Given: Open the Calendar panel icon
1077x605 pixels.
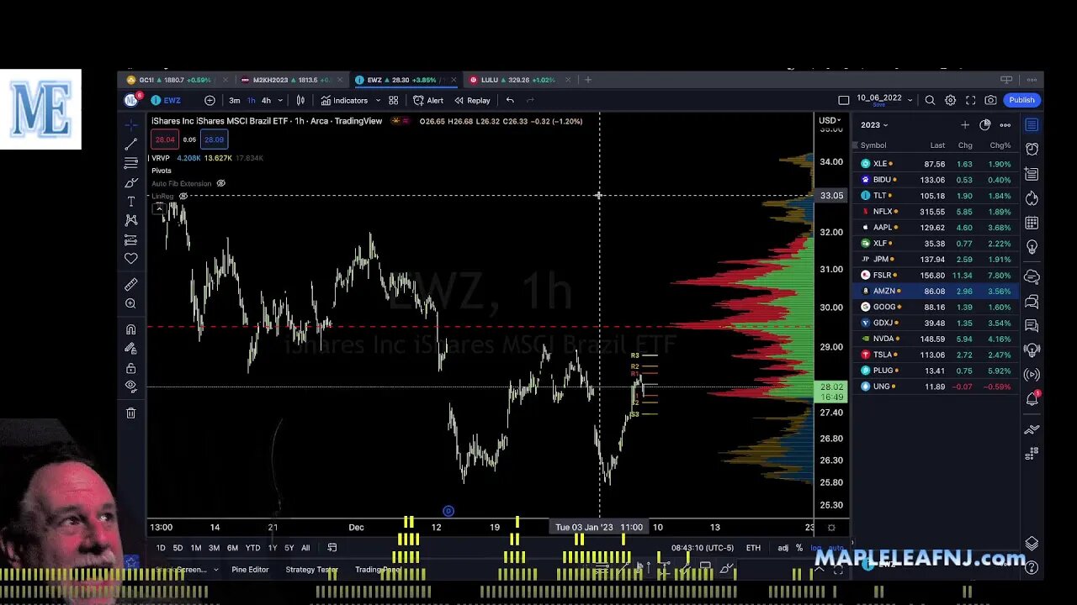Looking at the screenshot, I should point(1032,223).
